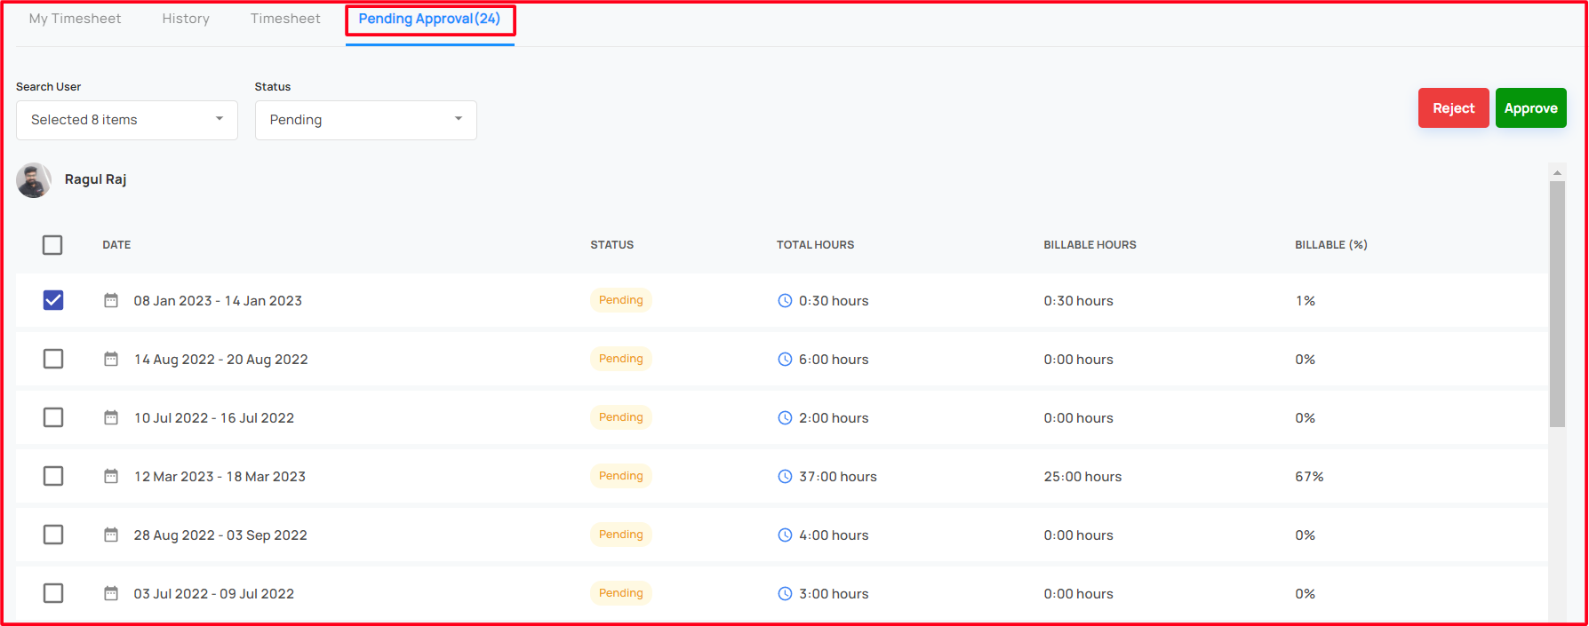Check the 28 Aug 2022 - 03 Sep 2022 timesheet
This screenshot has width=1589, height=626.
53,535
